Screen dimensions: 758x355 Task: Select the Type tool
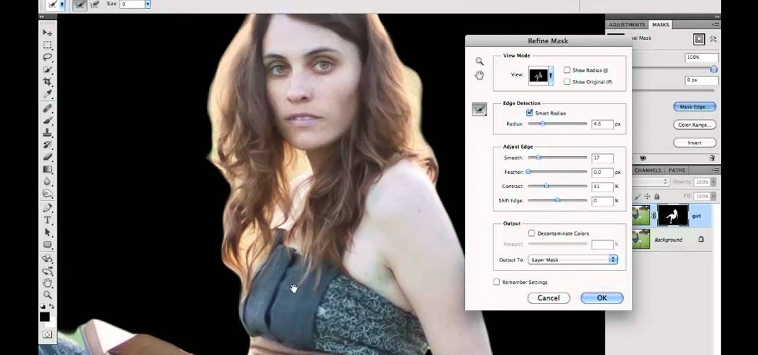tap(47, 220)
